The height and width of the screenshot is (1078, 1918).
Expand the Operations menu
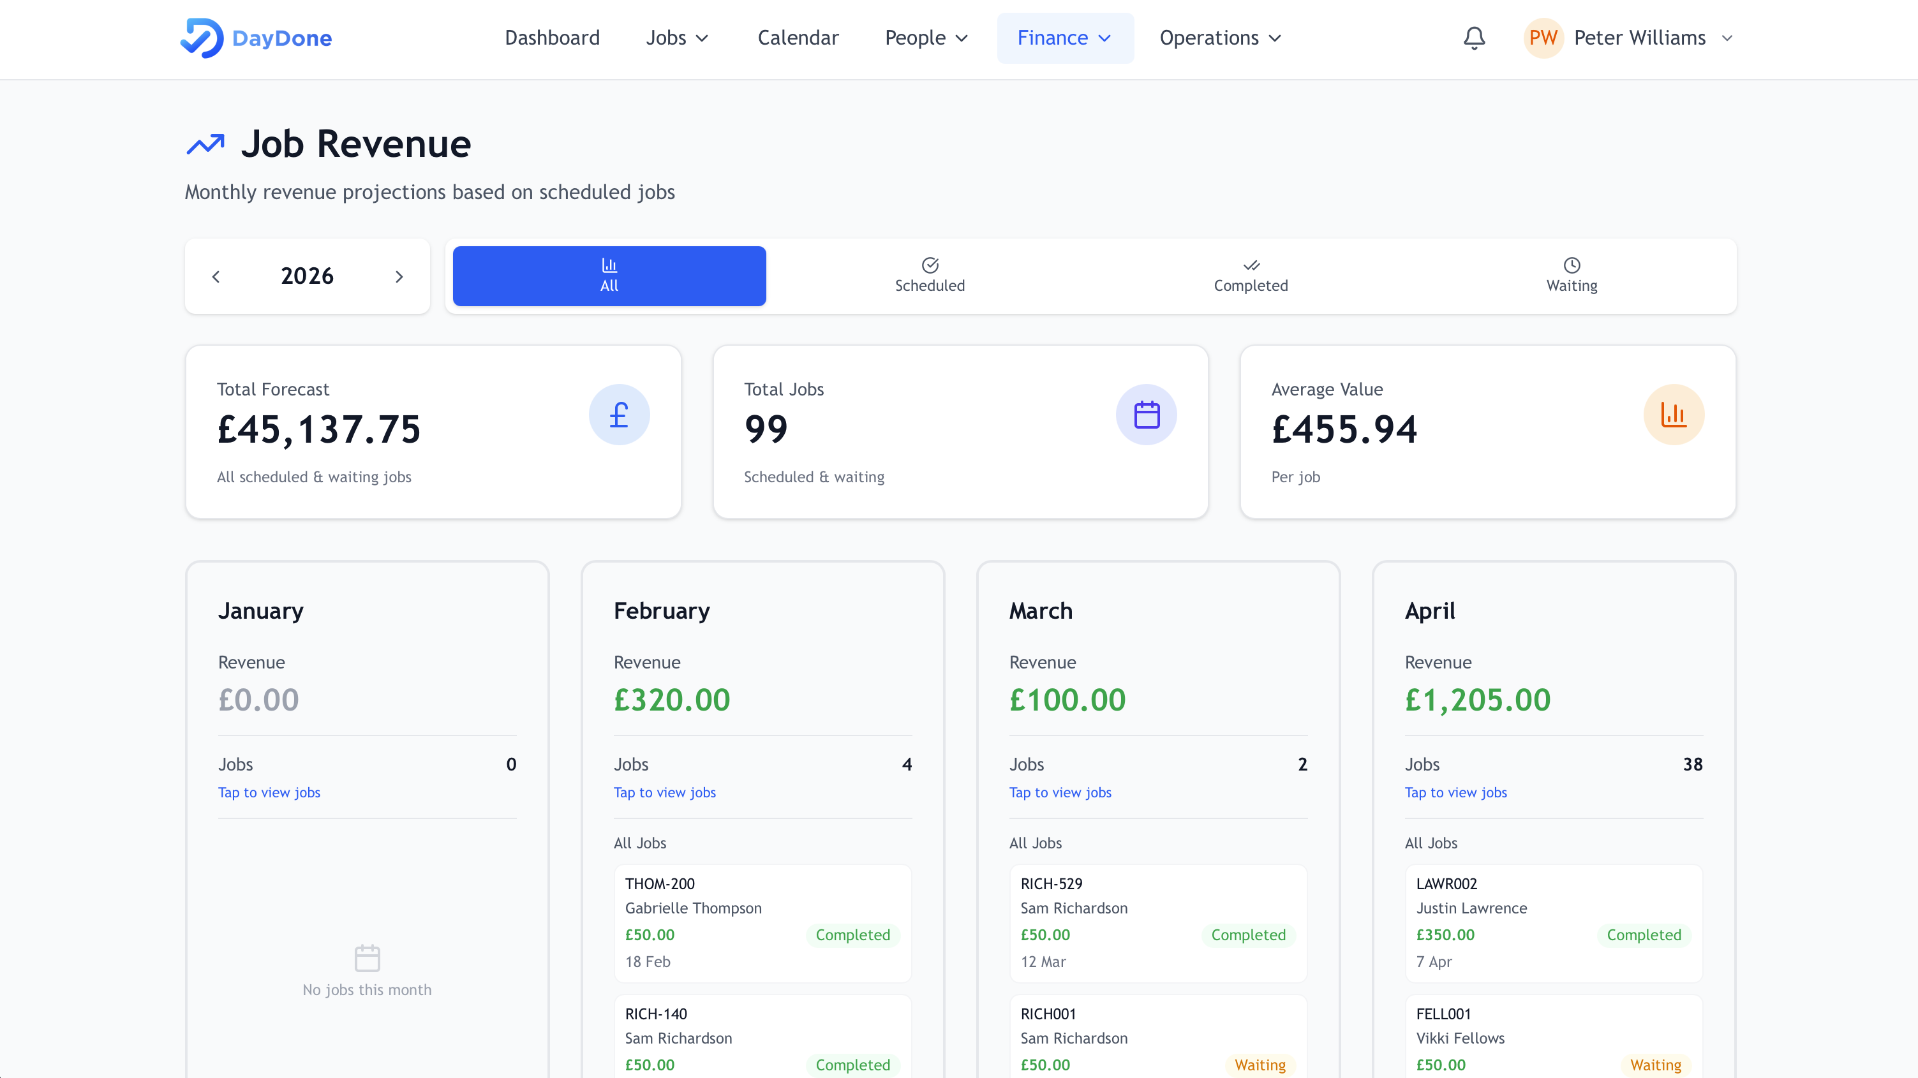coord(1221,38)
